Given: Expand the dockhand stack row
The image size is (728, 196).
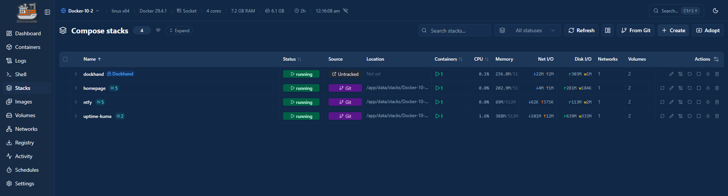Looking at the screenshot, I should point(76,74).
